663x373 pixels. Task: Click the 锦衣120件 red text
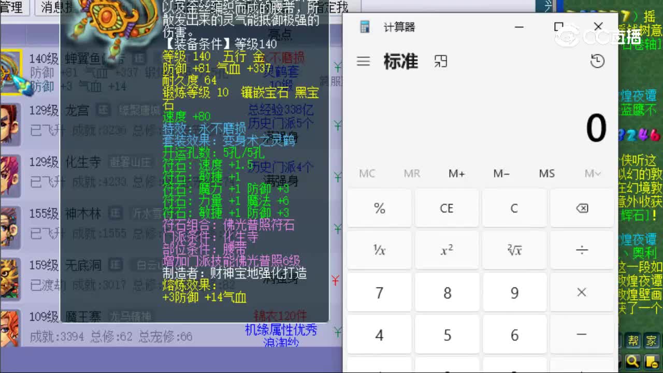(280, 315)
